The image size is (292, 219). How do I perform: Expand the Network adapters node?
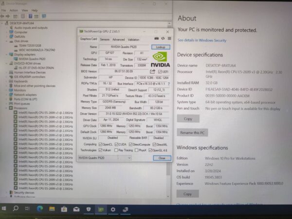(x=7, y=94)
